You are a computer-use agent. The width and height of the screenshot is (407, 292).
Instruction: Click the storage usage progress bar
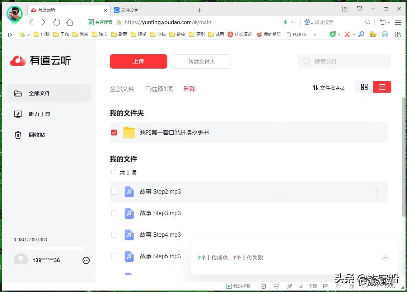[50, 248]
